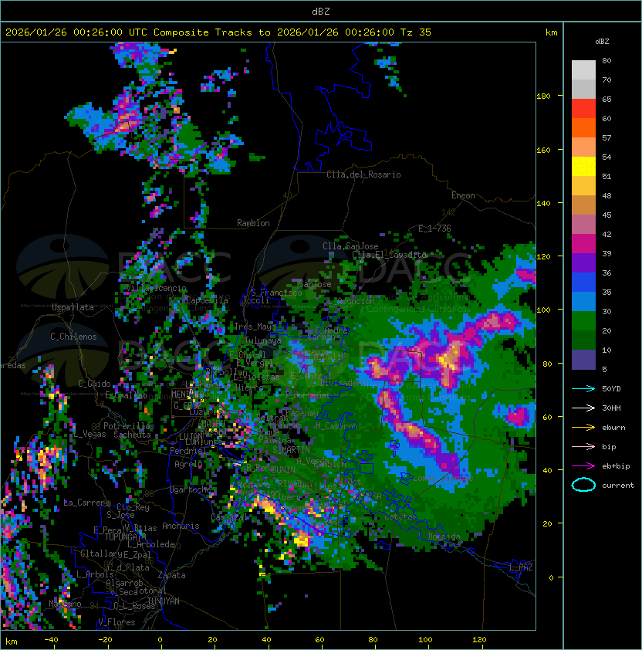Click the 'km' label at the bottom-left corner

(12, 642)
